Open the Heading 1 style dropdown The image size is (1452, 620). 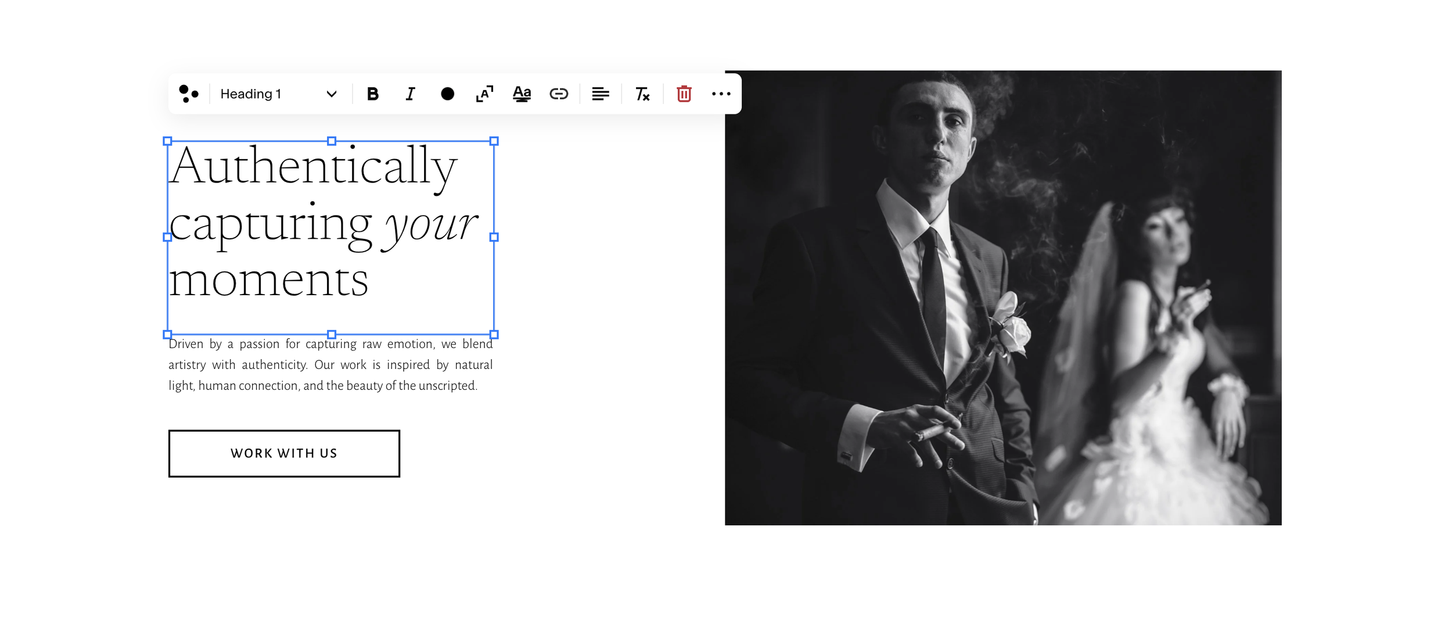tap(279, 94)
